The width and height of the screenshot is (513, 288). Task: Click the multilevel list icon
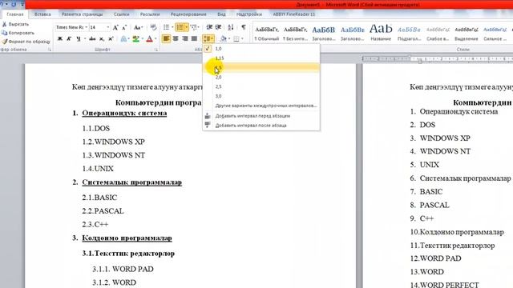pos(193,27)
